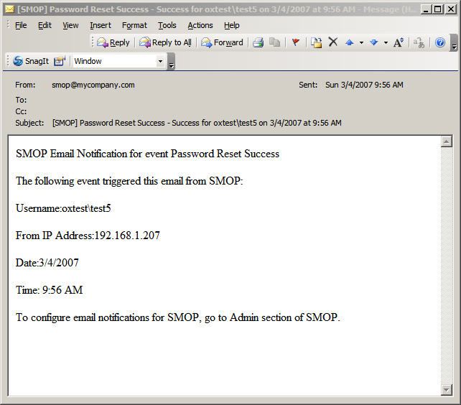Click the SMOP Email Notification heading line
This screenshot has height=405, width=461.
coord(147,154)
